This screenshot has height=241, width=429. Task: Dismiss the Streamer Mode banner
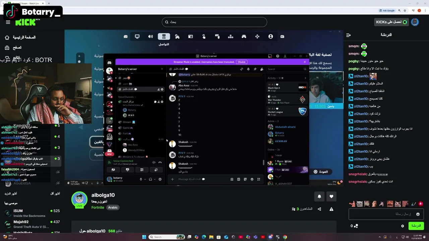click(x=305, y=62)
